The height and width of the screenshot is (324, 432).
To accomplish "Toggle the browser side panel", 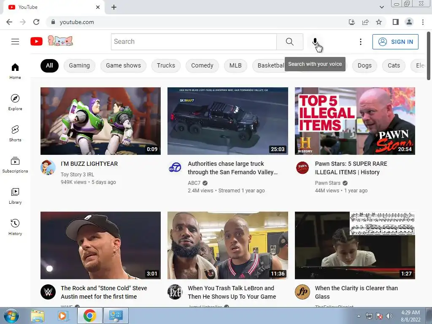I will pyautogui.click(x=396, y=22).
